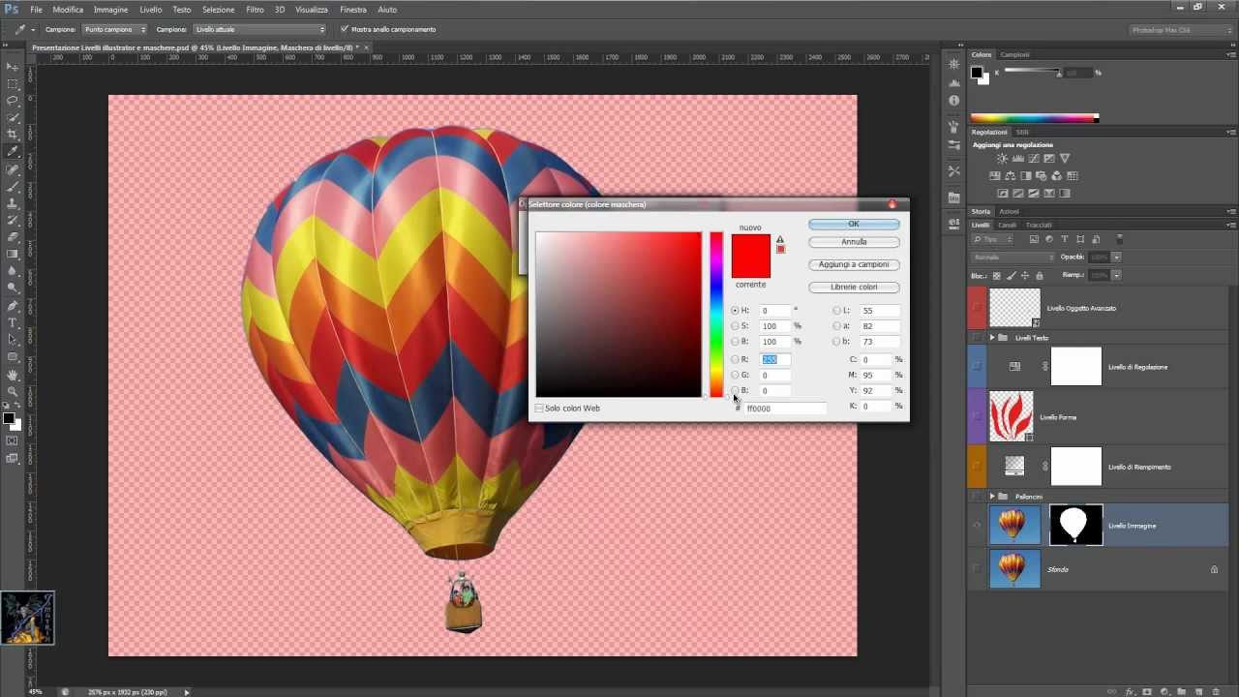Select the S saturation radio button

tap(736, 326)
